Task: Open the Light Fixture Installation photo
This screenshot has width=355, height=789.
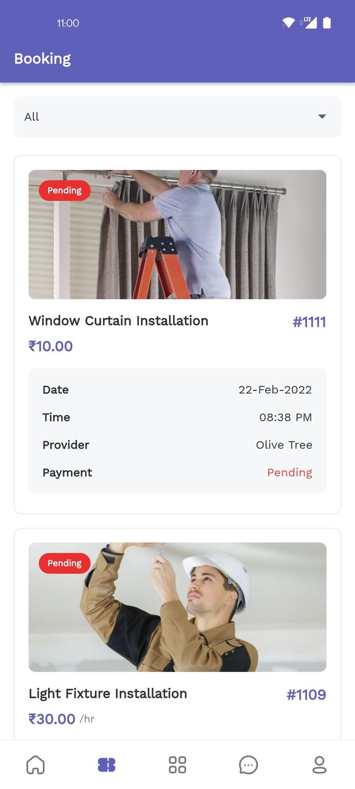Action: 177,607
